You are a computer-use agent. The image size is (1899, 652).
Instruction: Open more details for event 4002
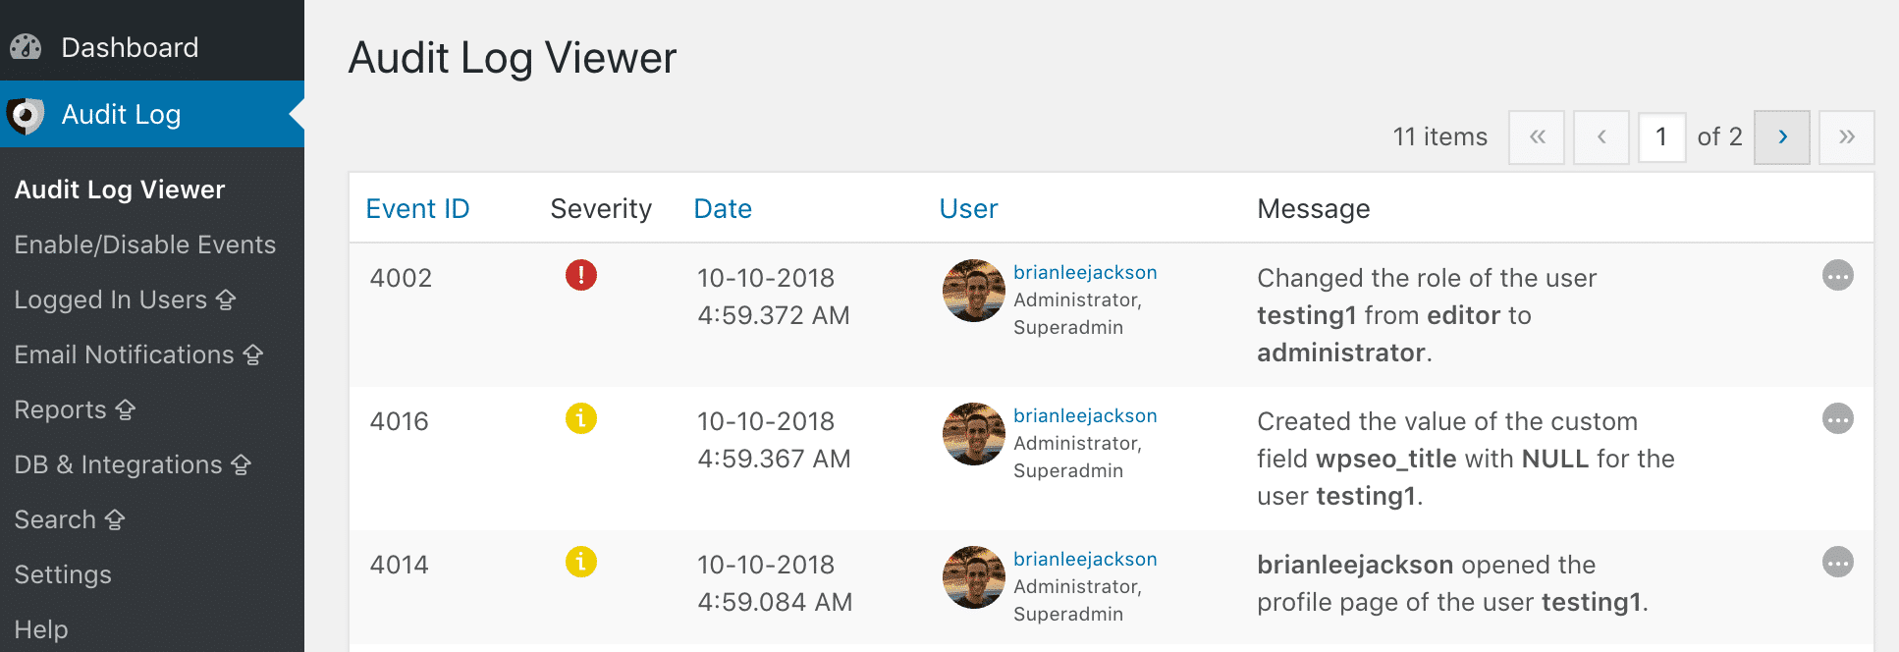tap(1837, 276)
